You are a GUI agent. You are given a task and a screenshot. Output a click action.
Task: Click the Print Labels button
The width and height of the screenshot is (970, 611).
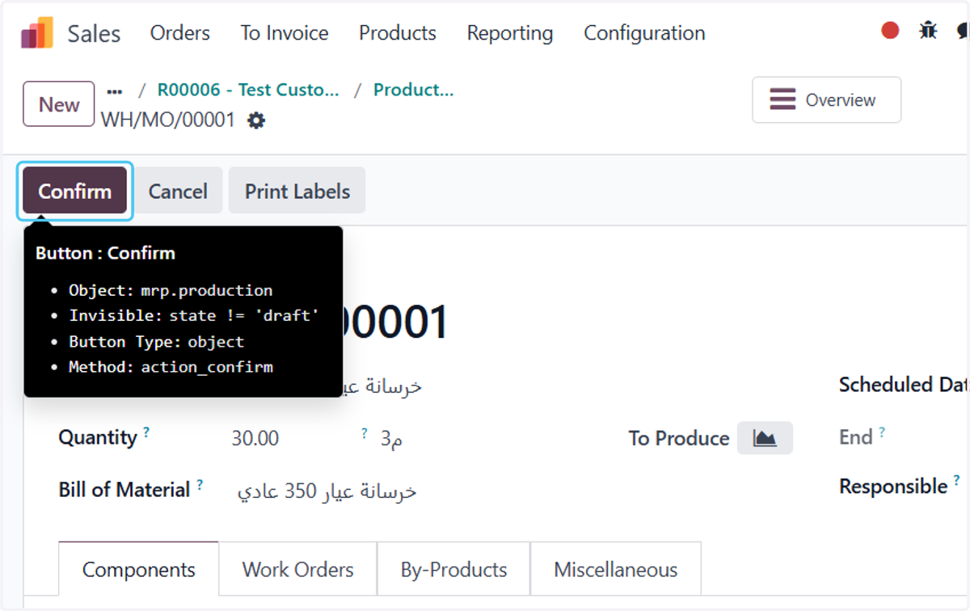[x=297, y=191]
